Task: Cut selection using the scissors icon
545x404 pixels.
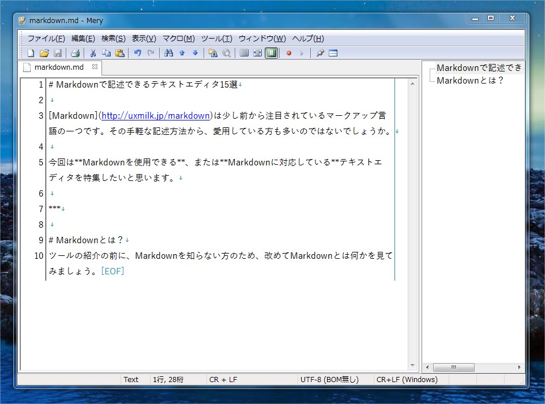Action: pyautogui.click(x=93, y=53)
